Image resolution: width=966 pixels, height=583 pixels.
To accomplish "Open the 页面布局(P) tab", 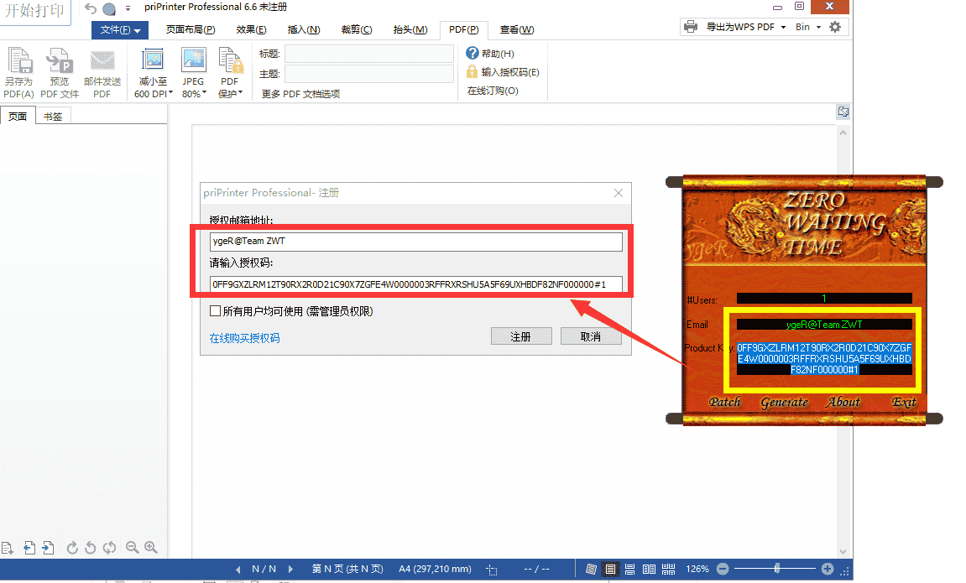I will (191, 29).
